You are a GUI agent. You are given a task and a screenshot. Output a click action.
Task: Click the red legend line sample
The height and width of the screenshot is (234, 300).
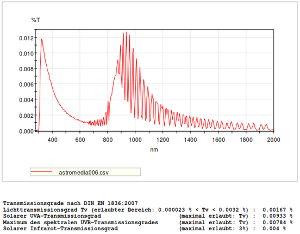click(41, 172)
